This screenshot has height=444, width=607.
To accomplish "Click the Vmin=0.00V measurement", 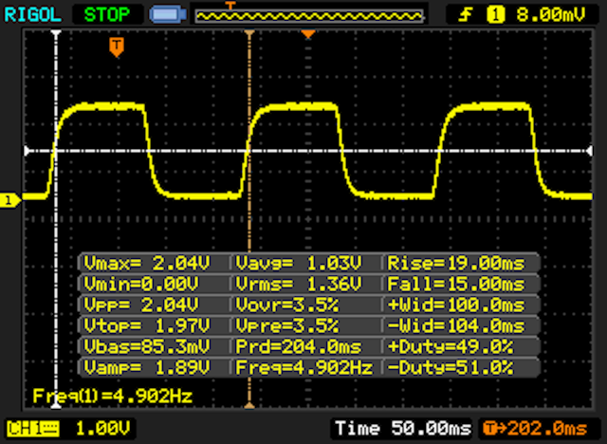I will [141, 284].
